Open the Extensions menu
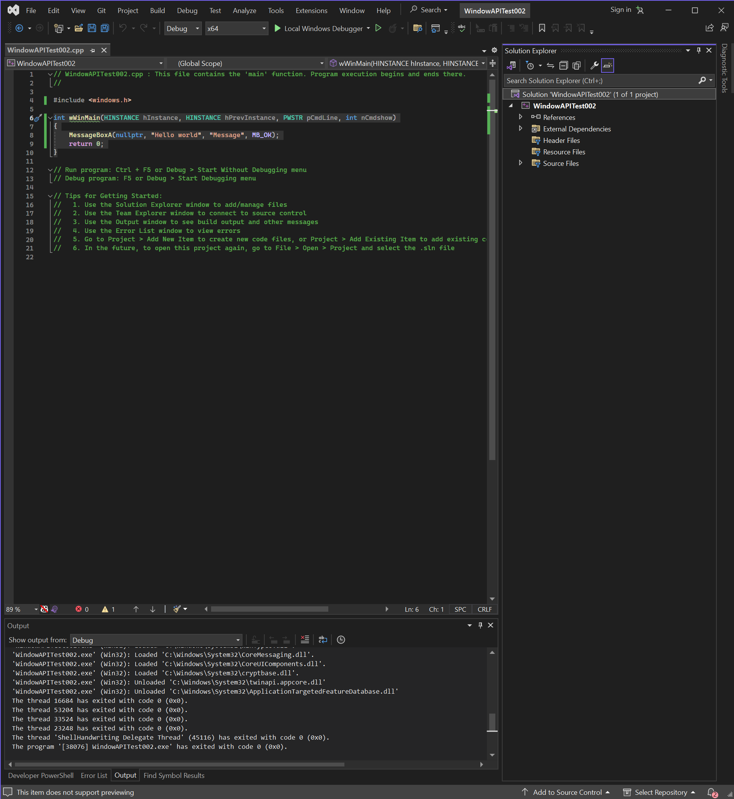The width and height of the screenshot is (734, 799). pyautogui.click(x=311, y=10)
